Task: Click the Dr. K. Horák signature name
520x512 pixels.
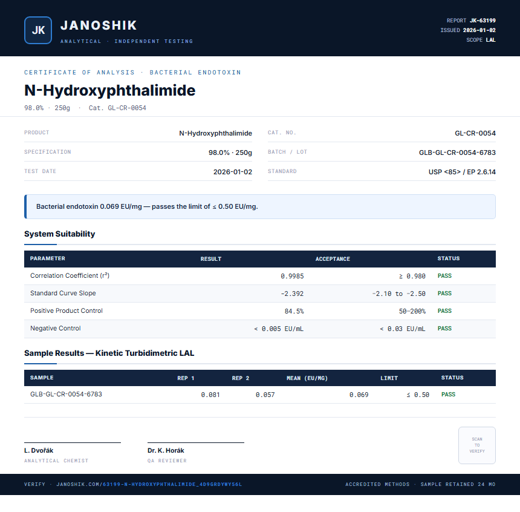Action: (166, 451)
